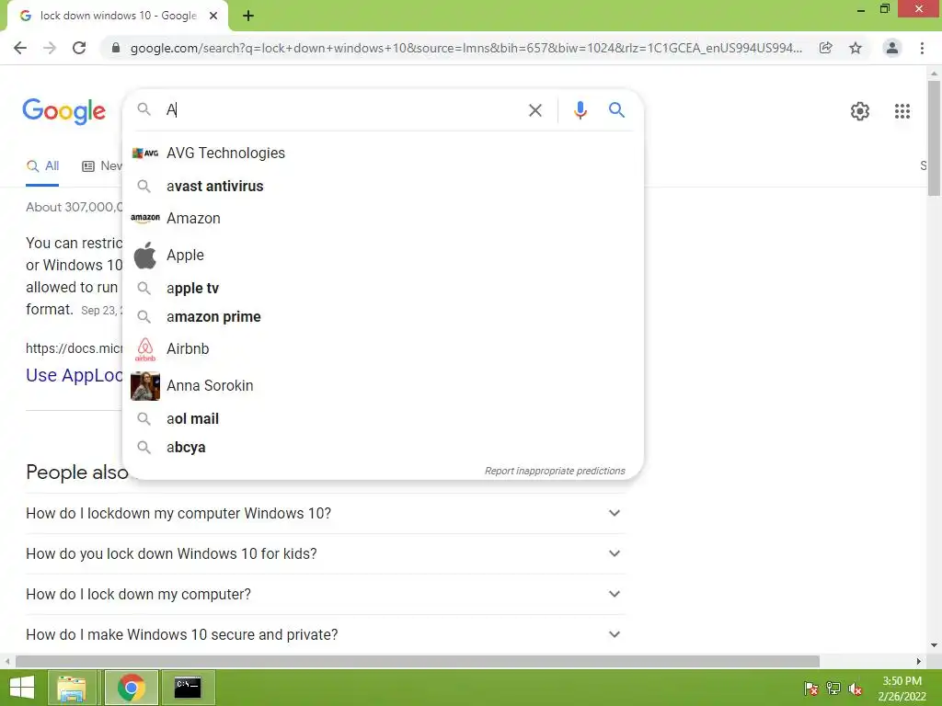Click the browser forward arrow
942x706 pixels.
click(x=50, y=48)
